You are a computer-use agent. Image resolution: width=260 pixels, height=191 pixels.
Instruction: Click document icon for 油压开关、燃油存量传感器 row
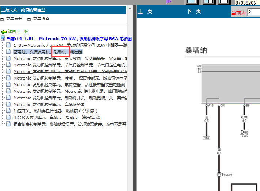pos(8,111)
